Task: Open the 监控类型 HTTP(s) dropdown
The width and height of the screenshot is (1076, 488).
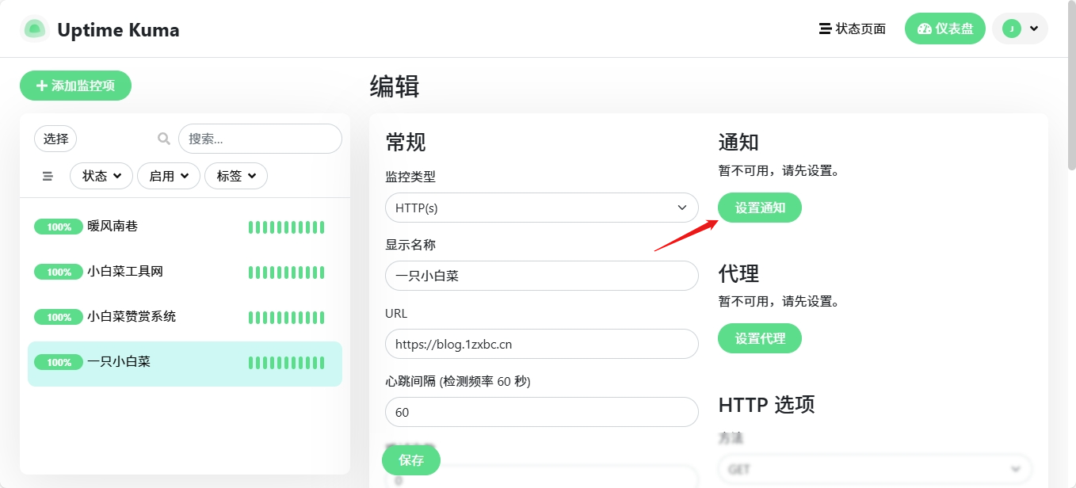Action: (x=541, y=208)
